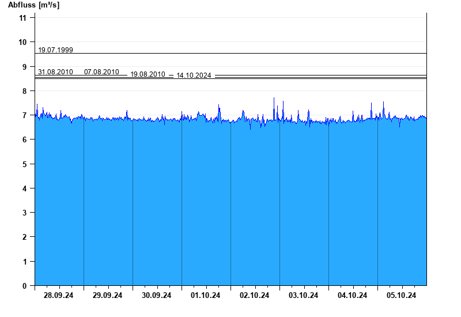461x317 pixels.
Task: Click the Abfluss [m³/s] axis title
Action: [x=33, y=5]
